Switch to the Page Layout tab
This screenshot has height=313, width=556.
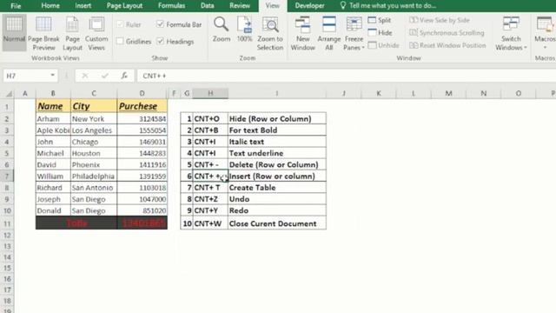coord(124,6)
